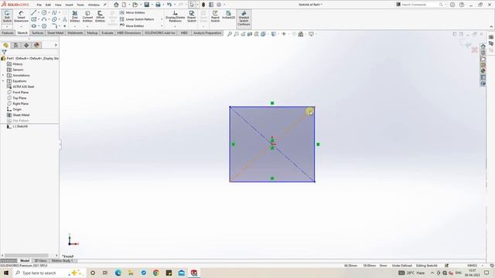Open the DisplayManager tab icon
This screenshot has height=278, width=495.
[36, 46]
